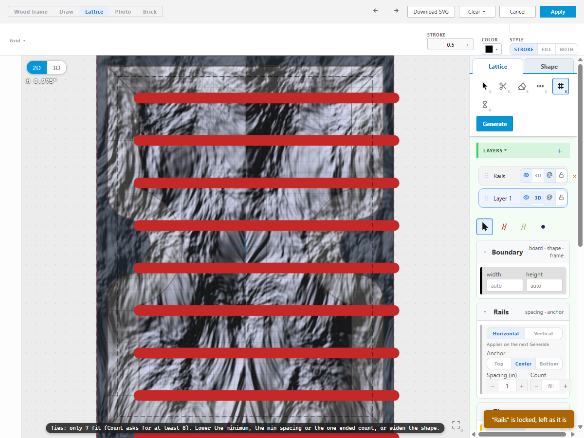Switch to the Wood frame tab
Image resolution: width=584 pixels, height=438 pixels.
31,12
